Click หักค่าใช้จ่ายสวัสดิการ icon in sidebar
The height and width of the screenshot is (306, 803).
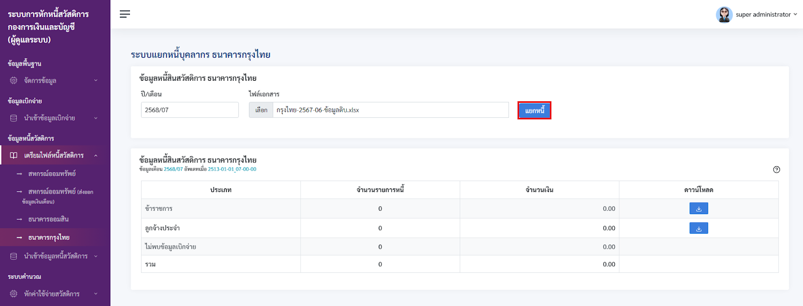[x=14, y=293]
